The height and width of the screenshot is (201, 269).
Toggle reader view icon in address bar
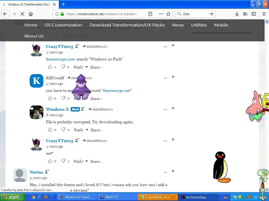(150, 14)
